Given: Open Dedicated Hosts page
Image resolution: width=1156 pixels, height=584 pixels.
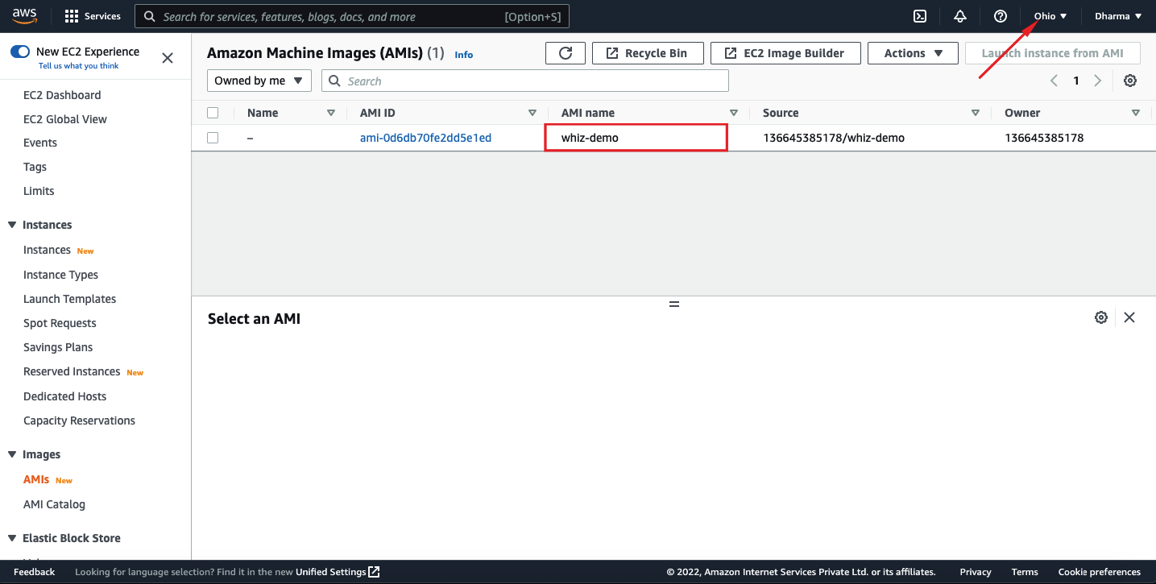Looking at the screenshot, I should coord(64,396).
